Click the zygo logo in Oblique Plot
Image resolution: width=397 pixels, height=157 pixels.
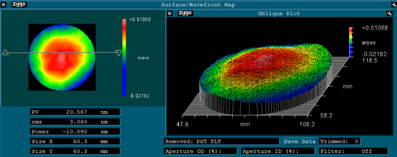click(185, 13)
